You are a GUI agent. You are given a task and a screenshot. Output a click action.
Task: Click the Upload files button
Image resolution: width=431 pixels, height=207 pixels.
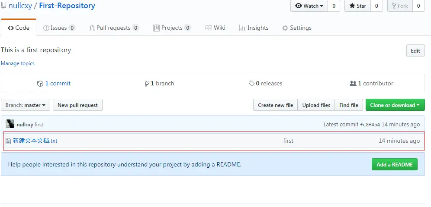pyautogui.click(x=316, y=105)
